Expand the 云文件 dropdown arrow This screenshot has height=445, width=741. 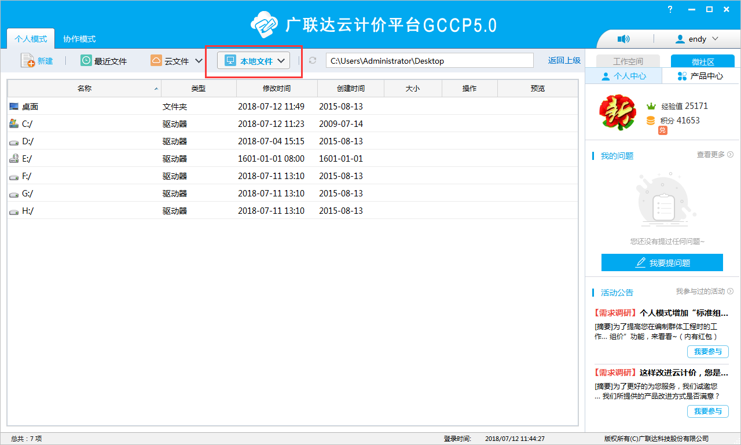199,61
